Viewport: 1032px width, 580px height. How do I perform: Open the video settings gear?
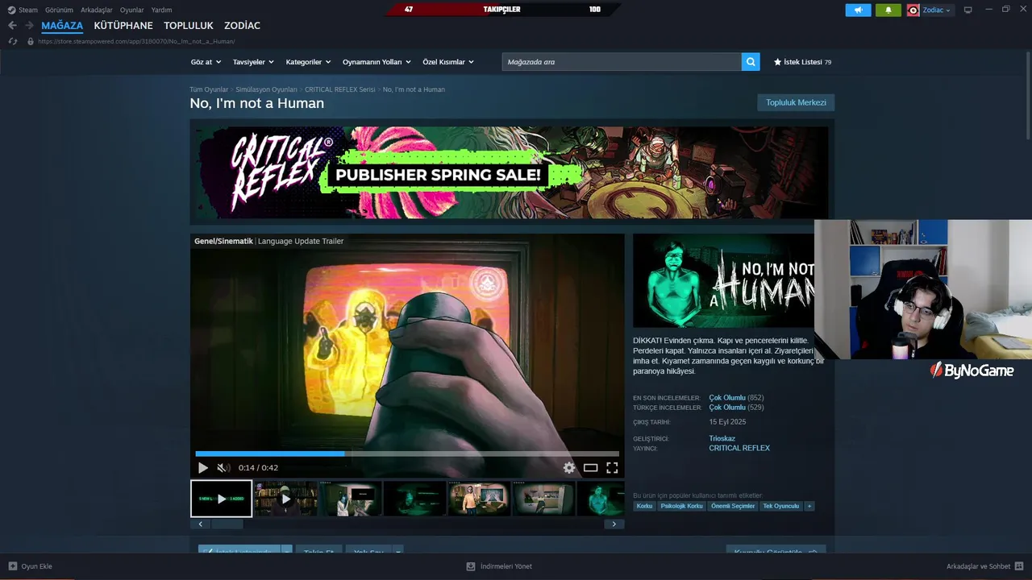(569, 467)
